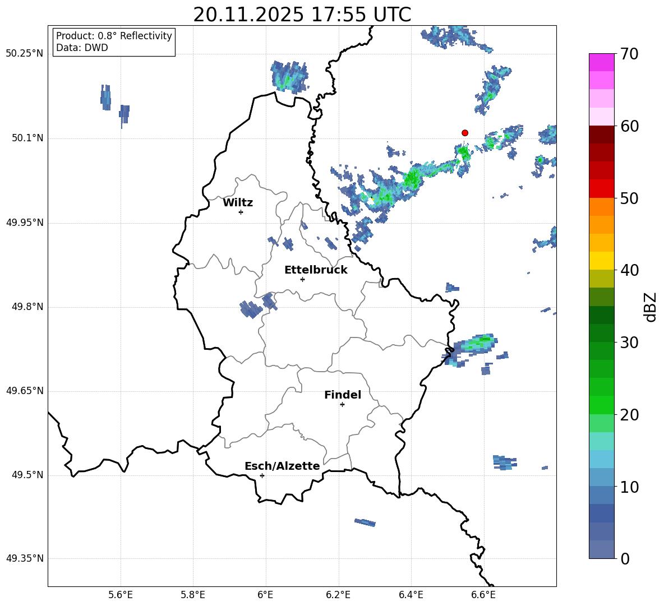Click the red radar site marker dot
The width and height of the screenshot is (664, 606).
click(465, 133)
